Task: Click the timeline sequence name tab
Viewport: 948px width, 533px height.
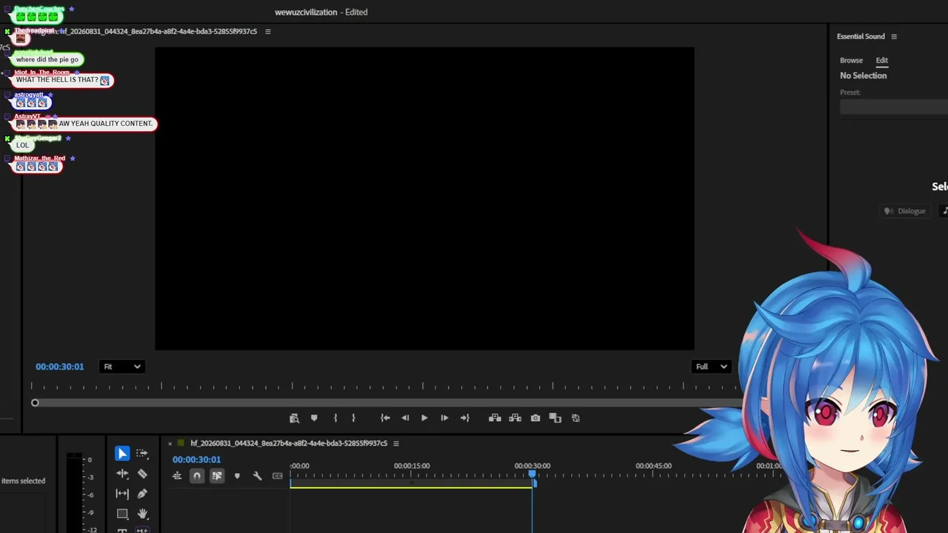Action: tap(289, 443)
